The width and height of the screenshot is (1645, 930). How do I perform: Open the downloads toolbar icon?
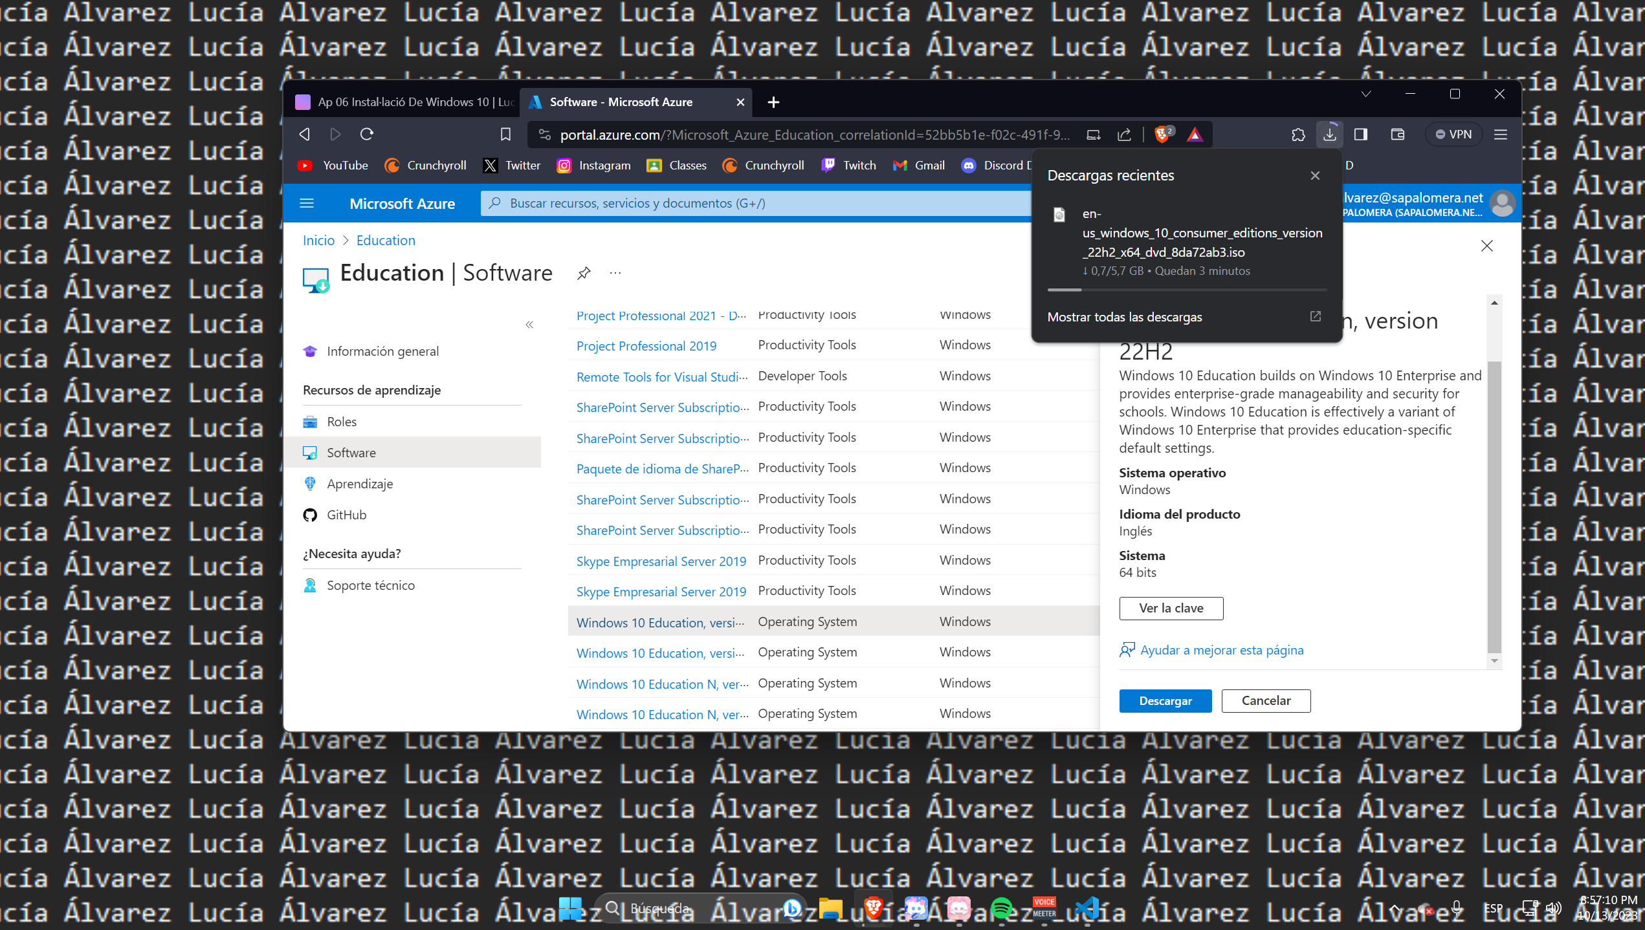pyautogui.click(x=1329, y=135)
